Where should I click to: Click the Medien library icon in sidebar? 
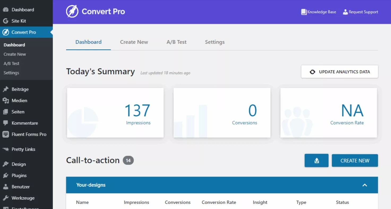5,101
